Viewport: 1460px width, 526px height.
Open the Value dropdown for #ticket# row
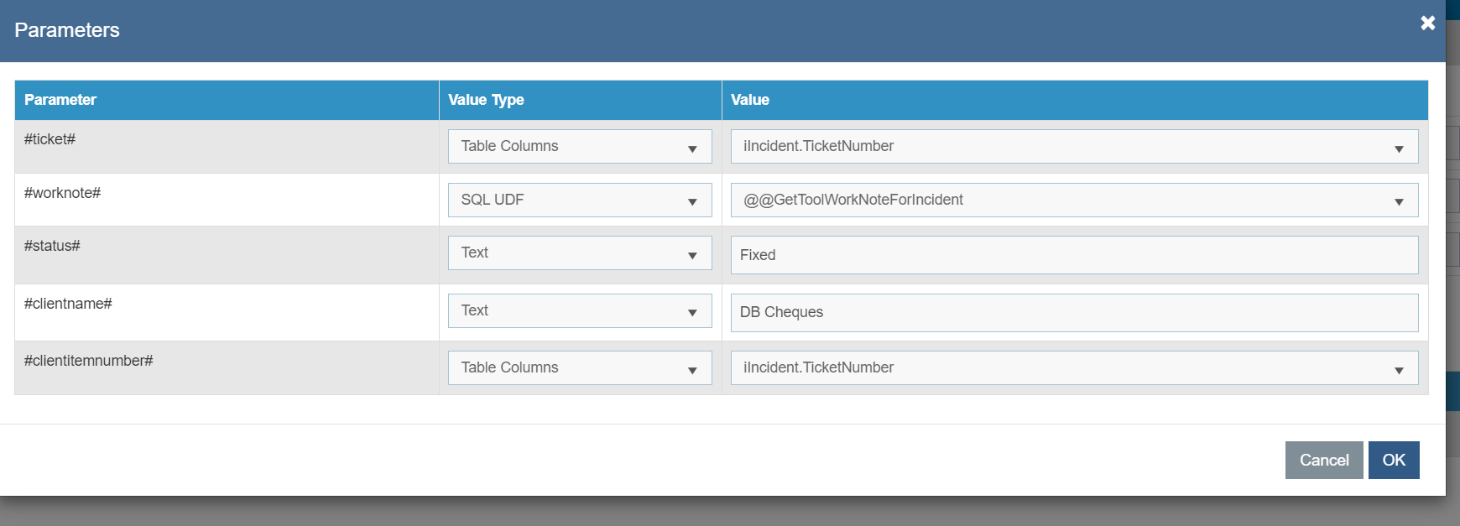(1074, 147)
